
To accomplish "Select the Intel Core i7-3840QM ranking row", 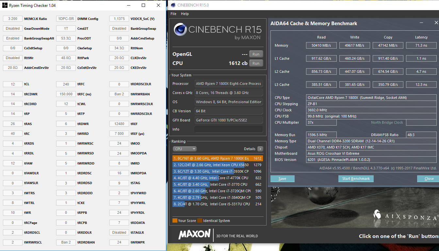I will coord(218,197).
